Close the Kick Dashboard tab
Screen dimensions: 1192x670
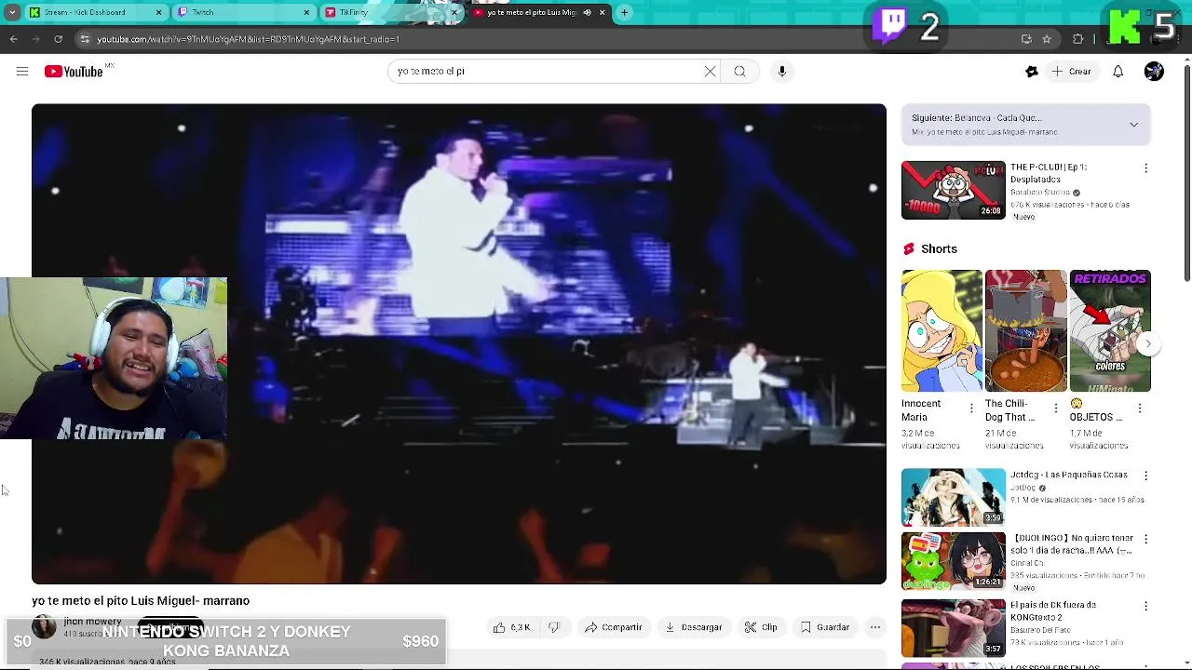(158, 12)
